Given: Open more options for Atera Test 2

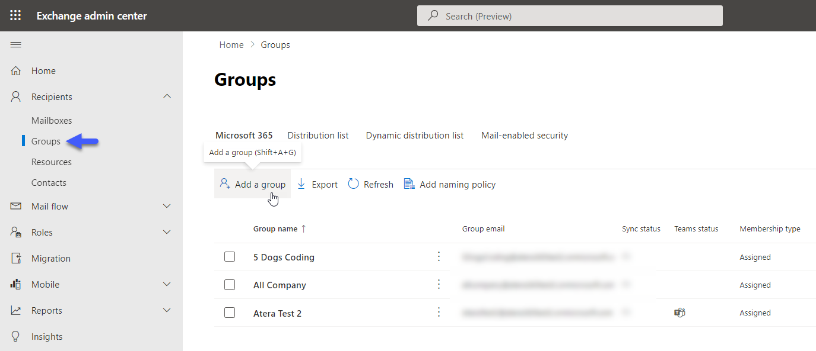Looking at the screenshot, I should pyautogui.click(x=439, y=312).
